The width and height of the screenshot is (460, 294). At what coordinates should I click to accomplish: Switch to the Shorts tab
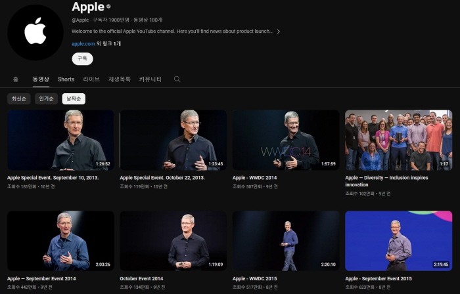click(66, 79)
